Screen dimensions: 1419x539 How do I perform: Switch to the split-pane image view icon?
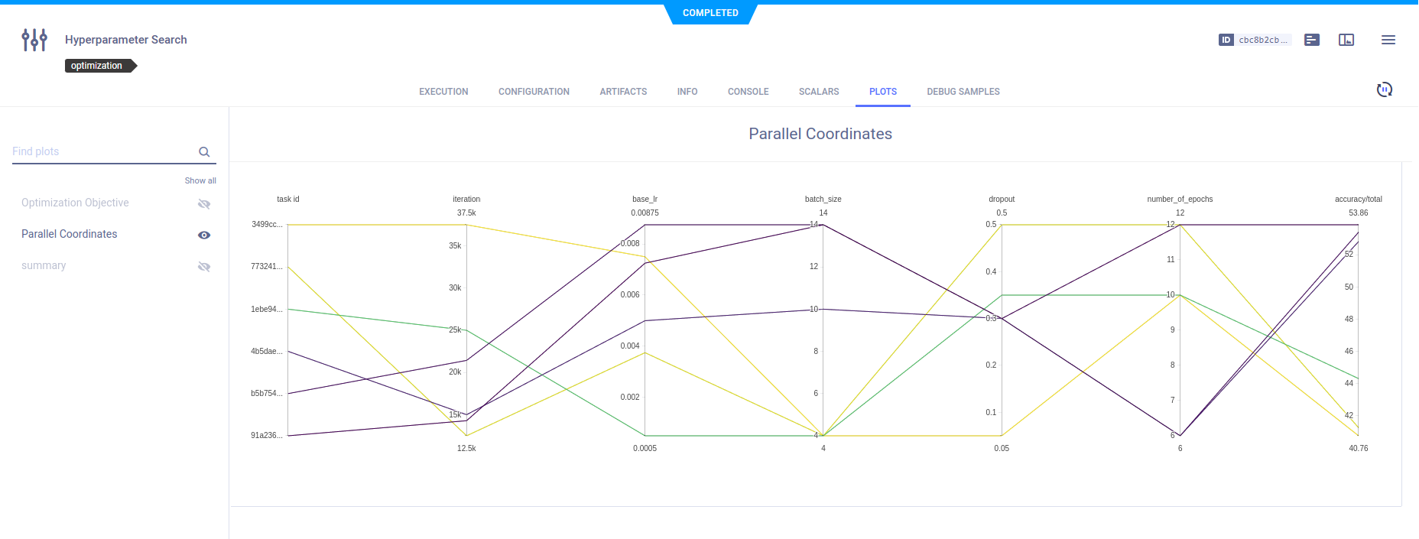click(x=1346, y=40)
